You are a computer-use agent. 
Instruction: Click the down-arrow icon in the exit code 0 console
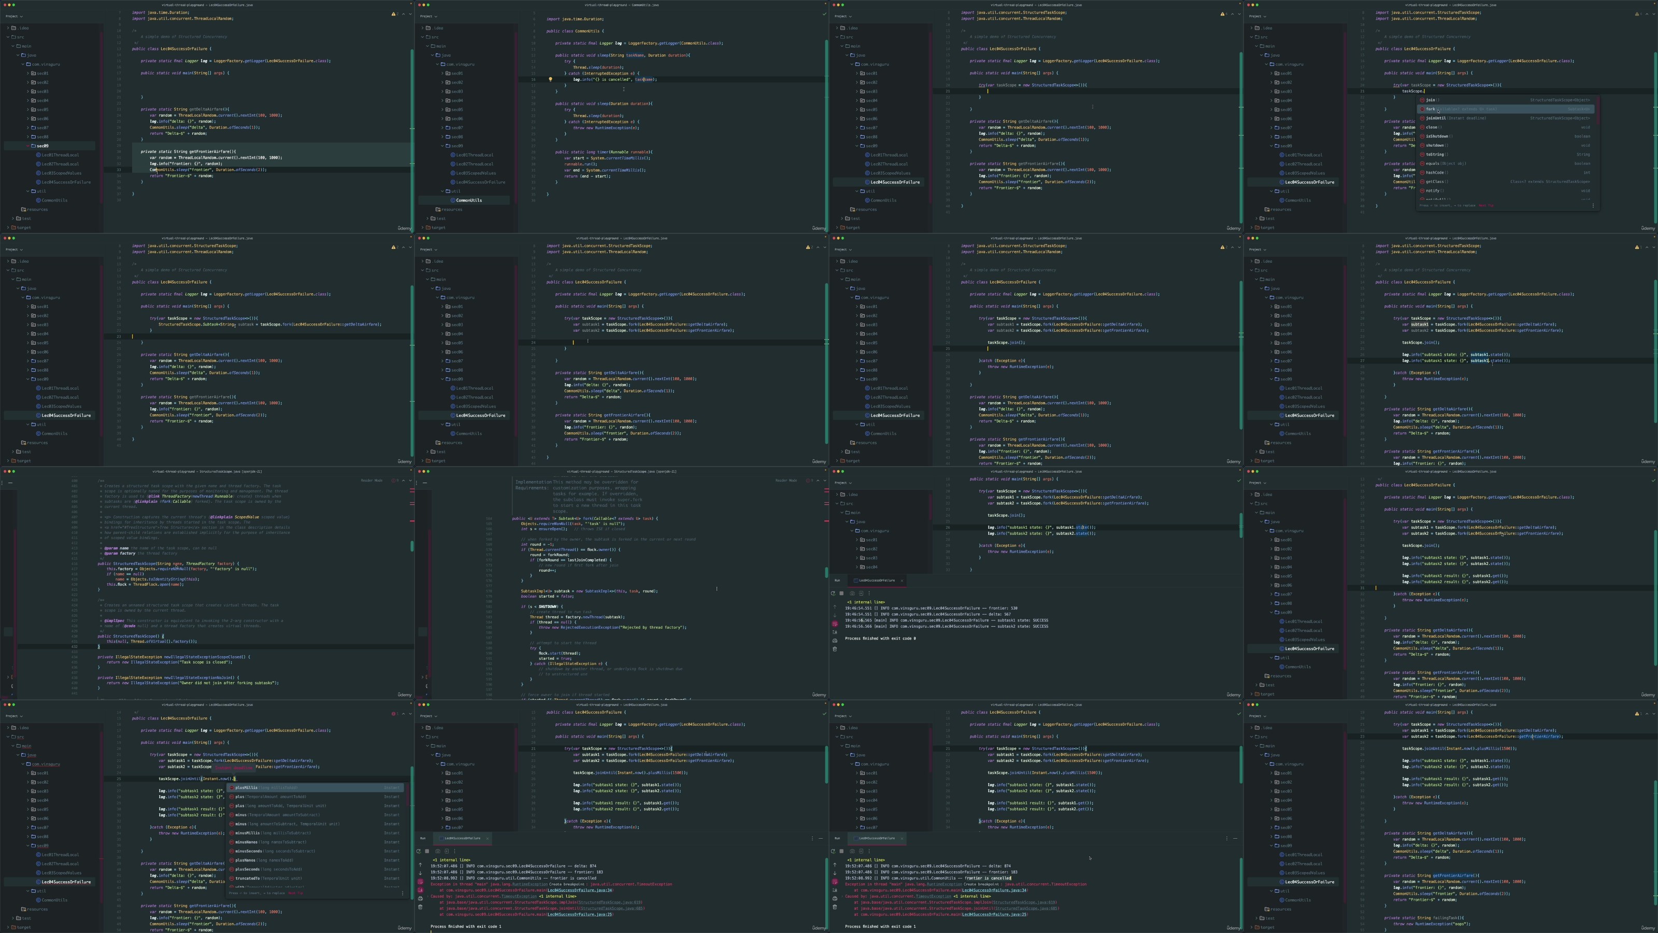click(x=835, y=615)
